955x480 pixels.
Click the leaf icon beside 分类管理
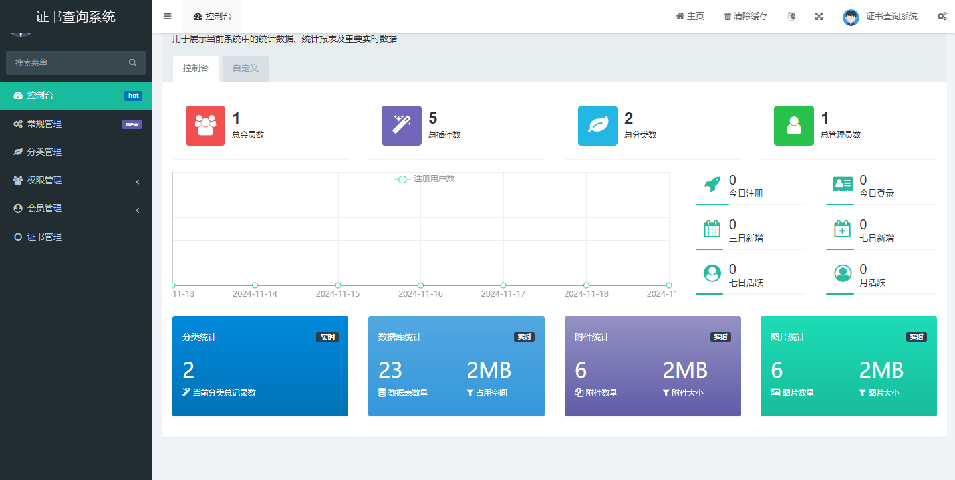click(x=18, y=152)
